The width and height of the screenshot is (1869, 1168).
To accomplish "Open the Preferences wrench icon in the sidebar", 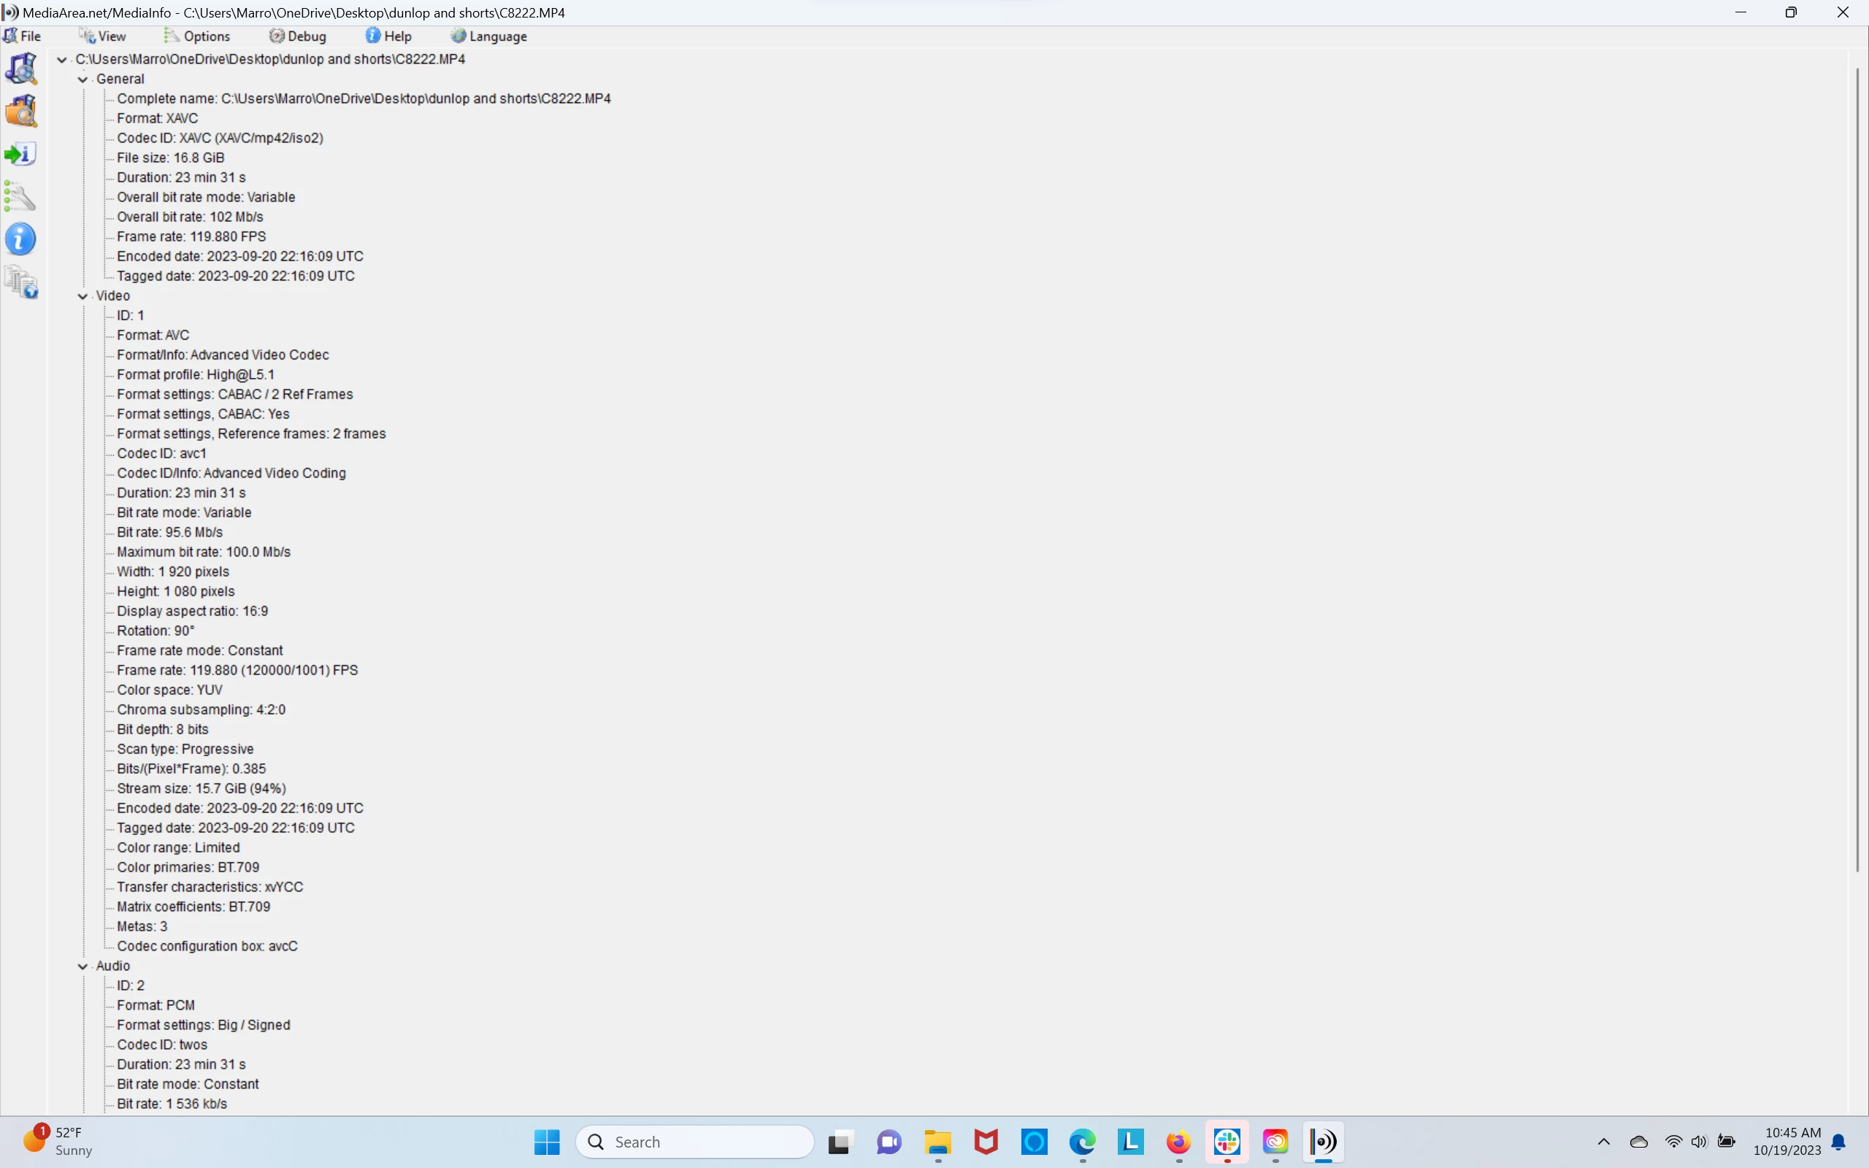I will tap(21, 197).
